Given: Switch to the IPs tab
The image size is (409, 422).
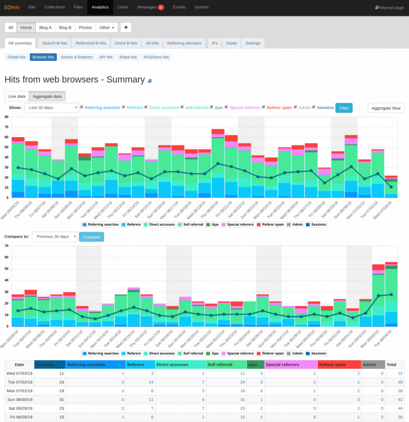Looking at the screenshot, I should 214,43.
